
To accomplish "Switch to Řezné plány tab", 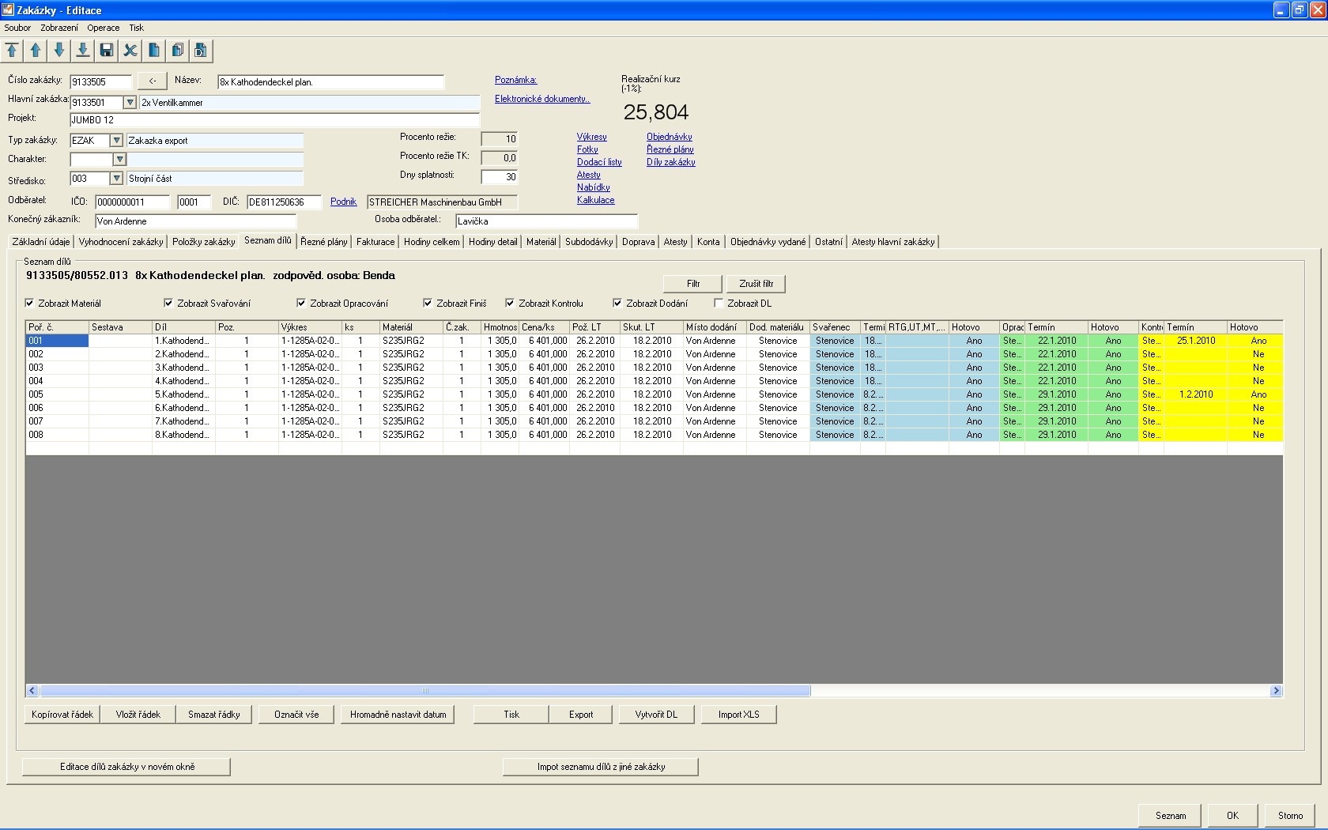I will point(324,242).
